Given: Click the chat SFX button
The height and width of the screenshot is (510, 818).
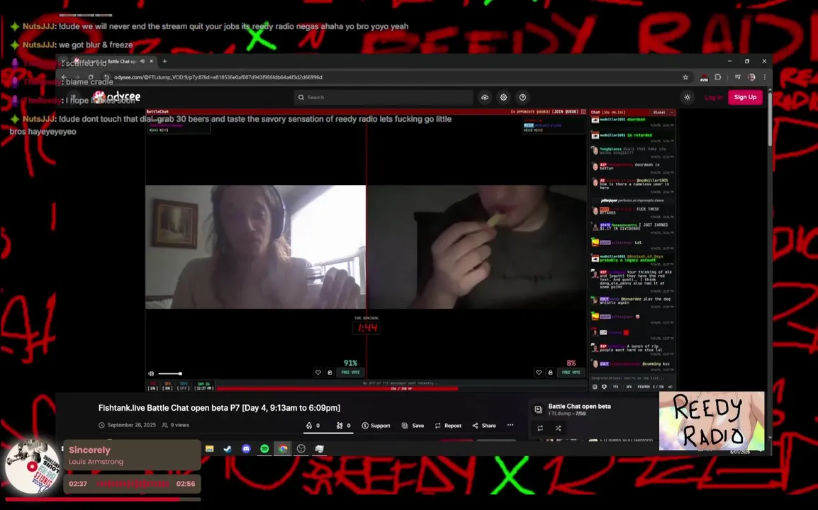Looking at the screenshot, I should point(629,387).
